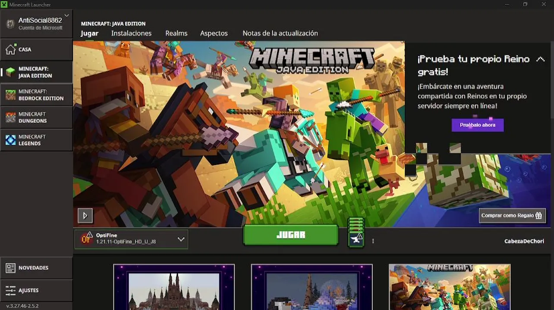Open Notas de la actualización tab
This screenshot has width=554, height=310.
point(280,33)
